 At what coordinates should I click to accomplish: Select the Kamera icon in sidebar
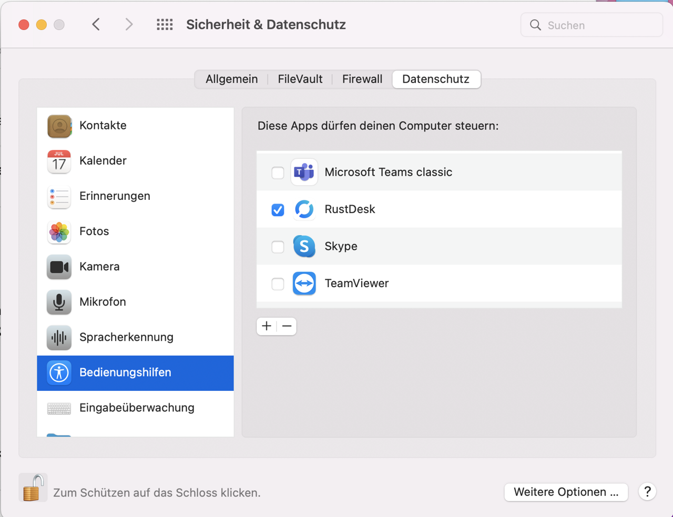(x=59, y=267)
